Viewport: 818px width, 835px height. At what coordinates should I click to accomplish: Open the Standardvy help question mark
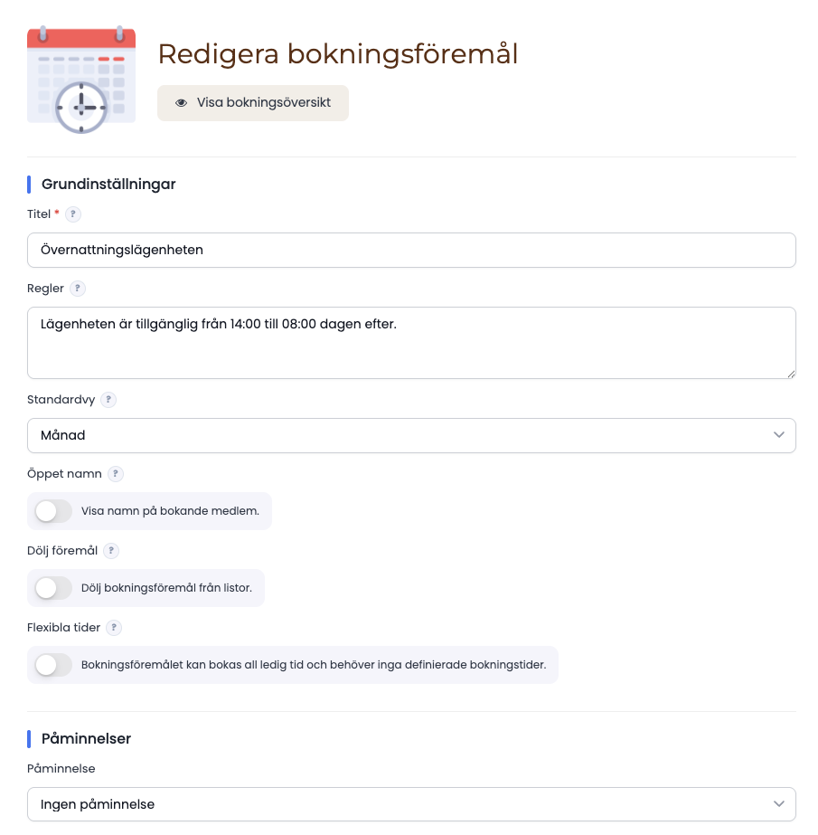(108, 399)
